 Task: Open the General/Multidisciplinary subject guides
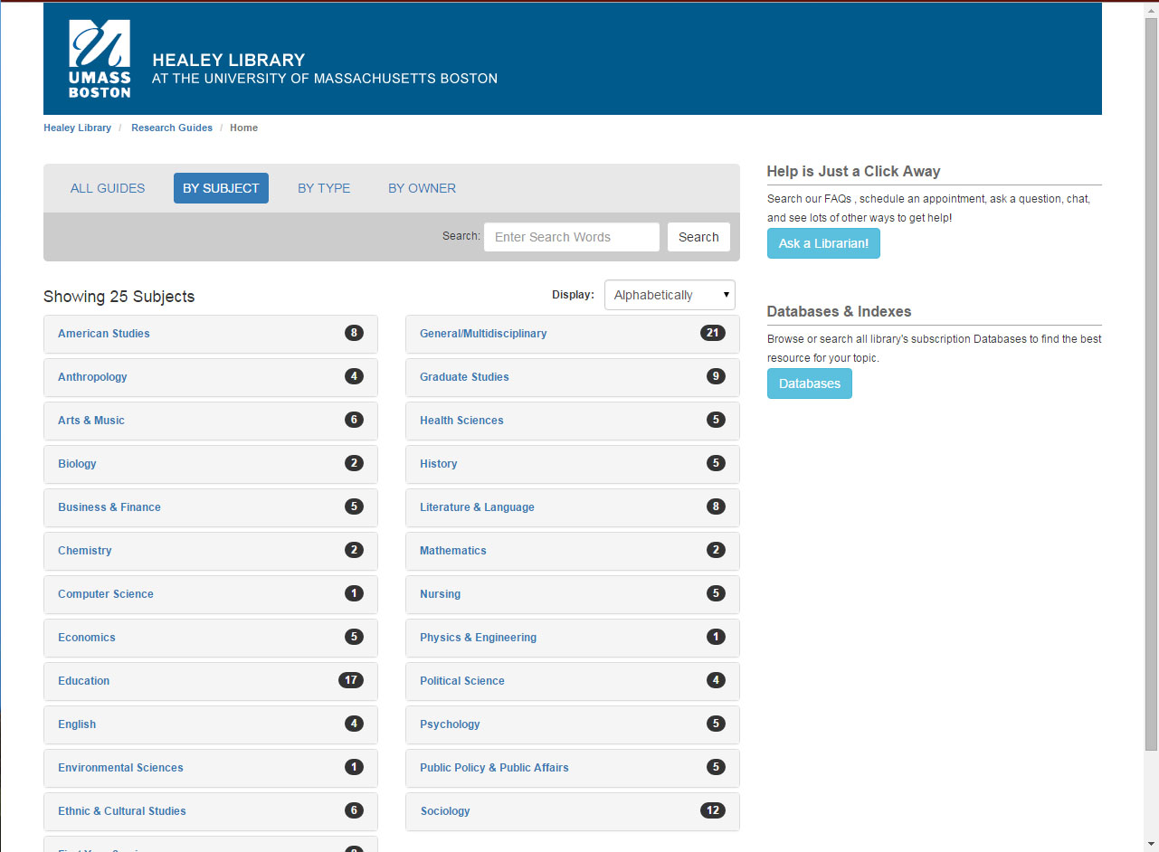pyautogui.click(x=573, y=334)
